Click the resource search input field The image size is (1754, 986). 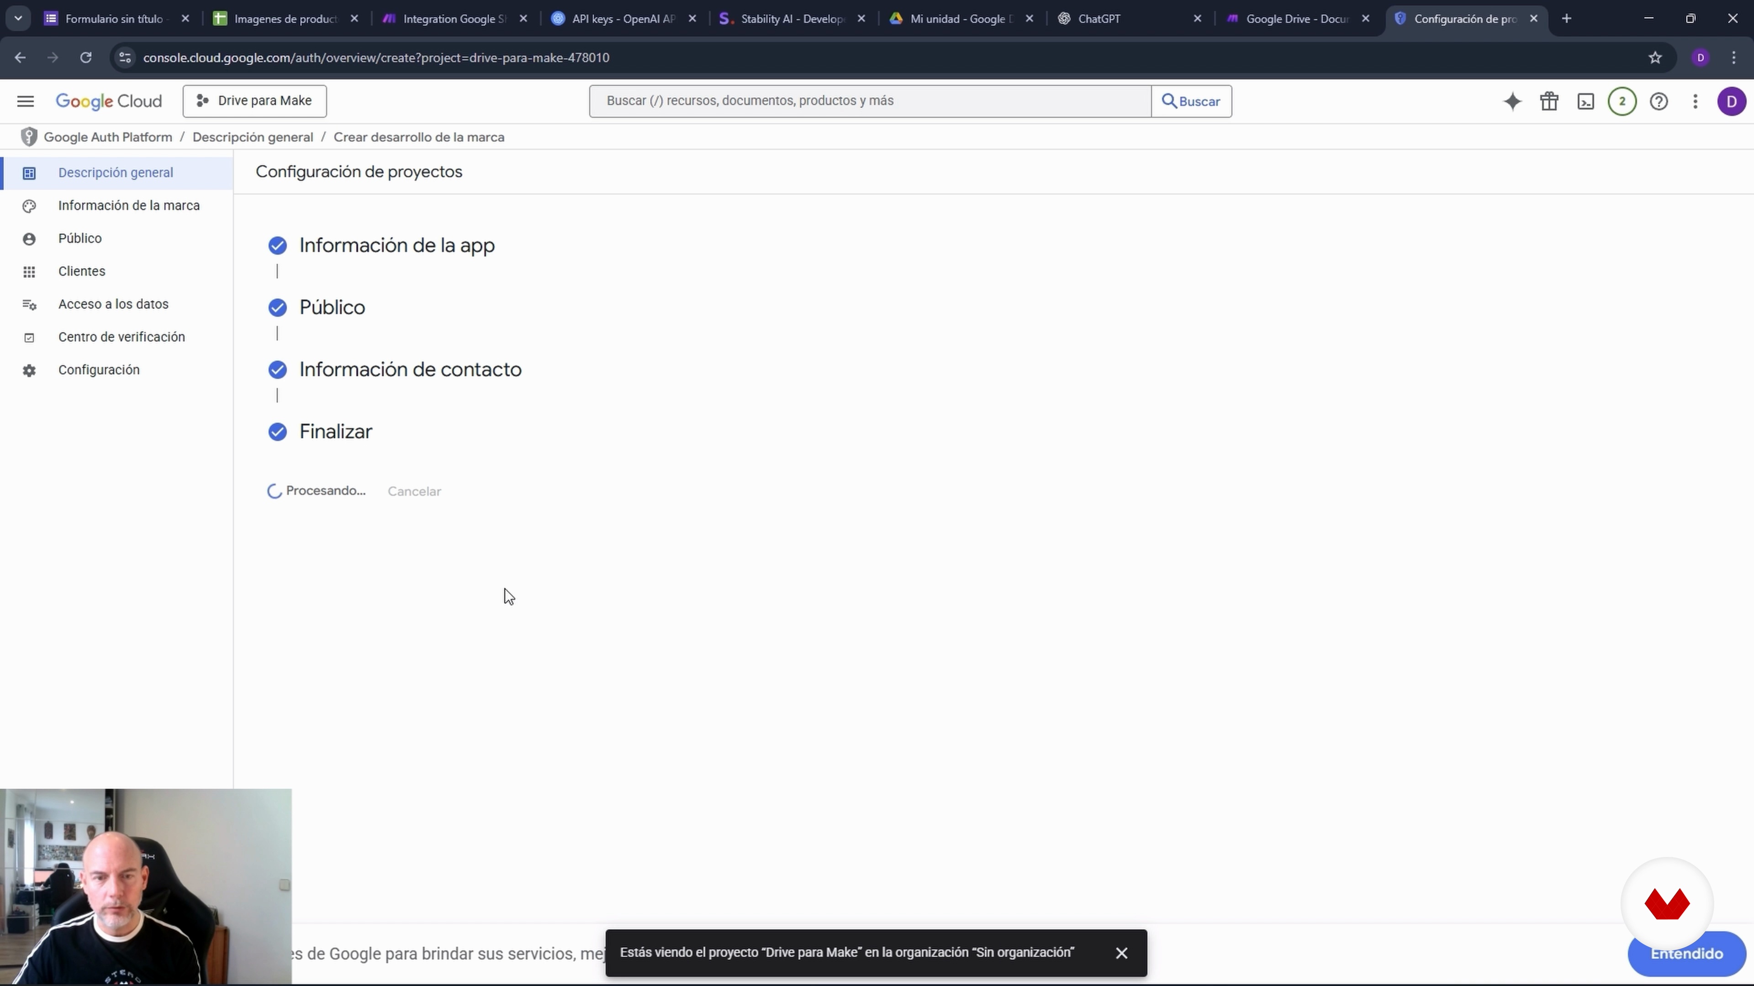pos(870,101)
